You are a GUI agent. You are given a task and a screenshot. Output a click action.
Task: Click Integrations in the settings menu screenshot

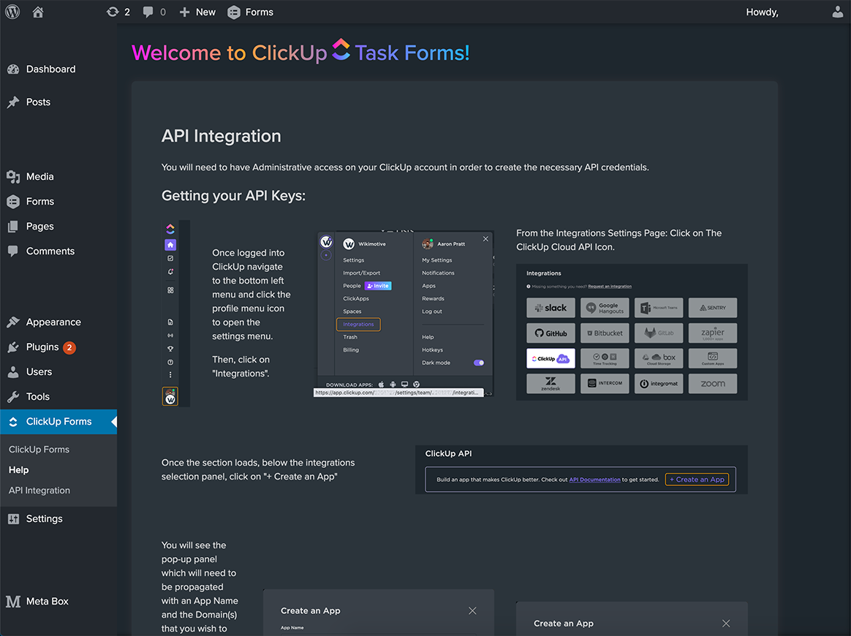358,324
